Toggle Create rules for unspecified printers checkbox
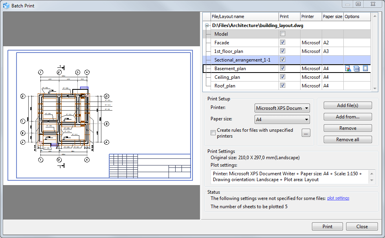This screenshot has height=238, width=385. click(213, 133)
